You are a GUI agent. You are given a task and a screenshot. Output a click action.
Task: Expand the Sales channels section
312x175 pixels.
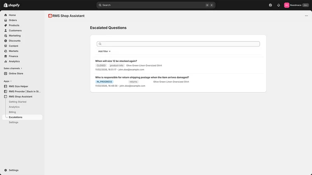coord(13,68)
